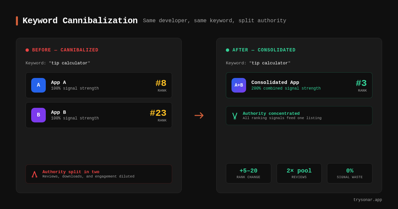
Task: Open the trysonar.app link
Action: 367,200
